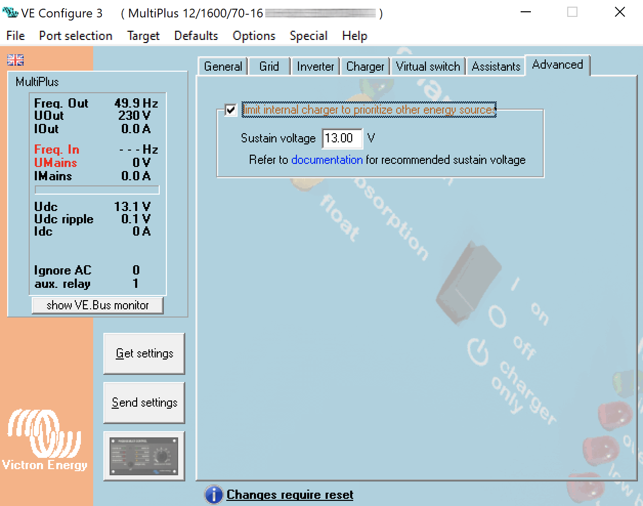This screenshot has height=506, width=643.
Task: Click the British flag language icon
Action: [14, 59]
